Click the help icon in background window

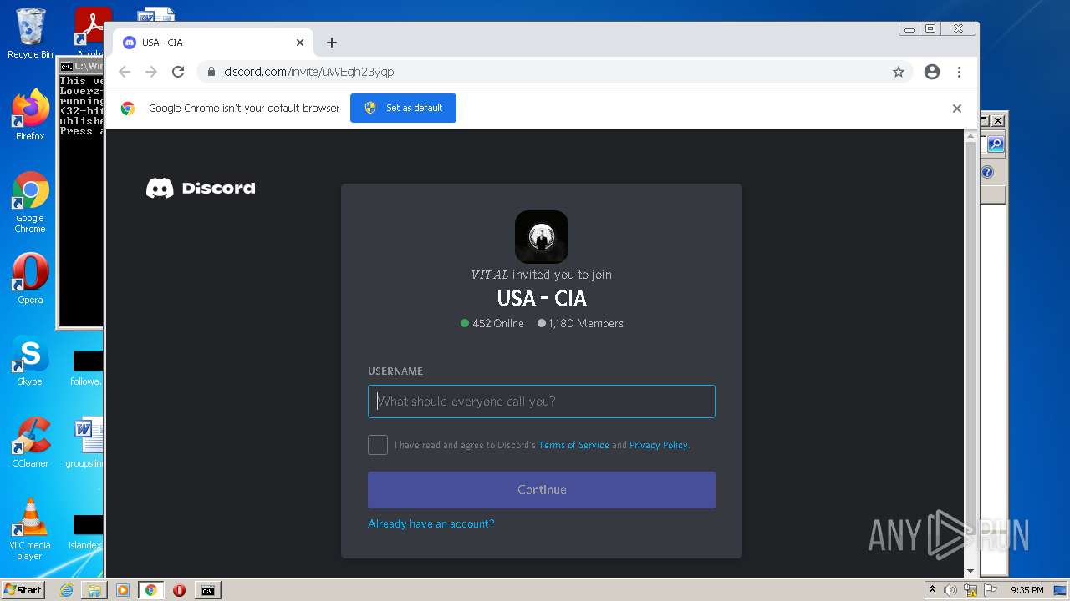click(x=987, y=172)
